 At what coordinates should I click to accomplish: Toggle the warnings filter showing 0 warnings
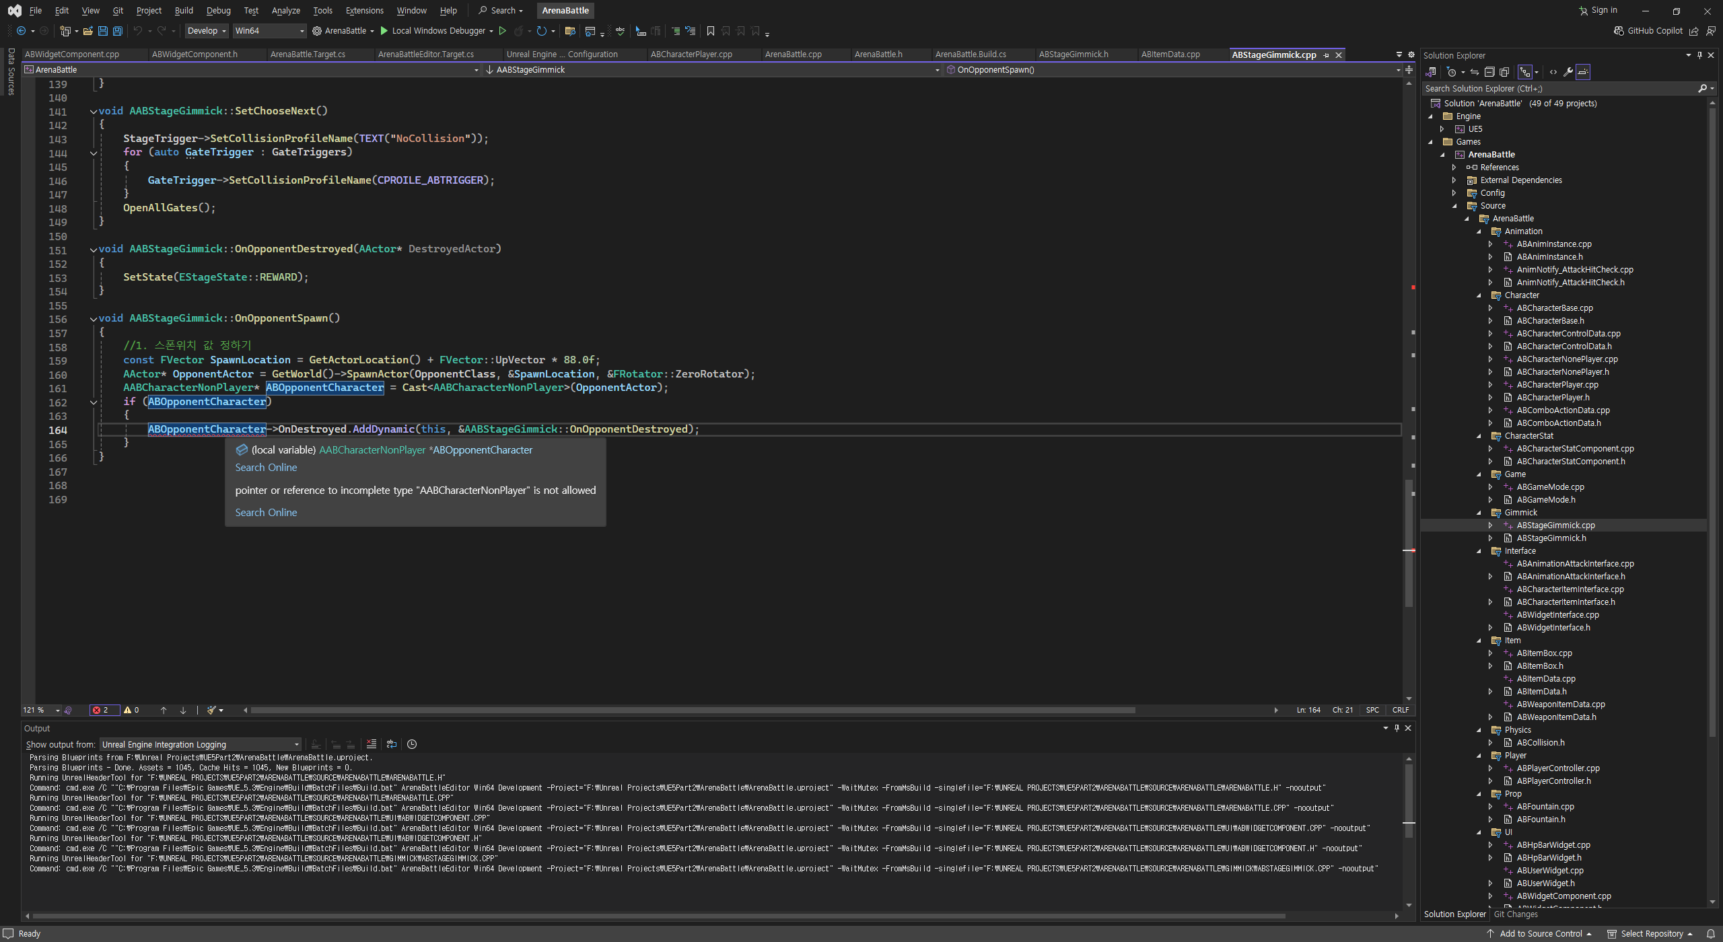[131, 710]
